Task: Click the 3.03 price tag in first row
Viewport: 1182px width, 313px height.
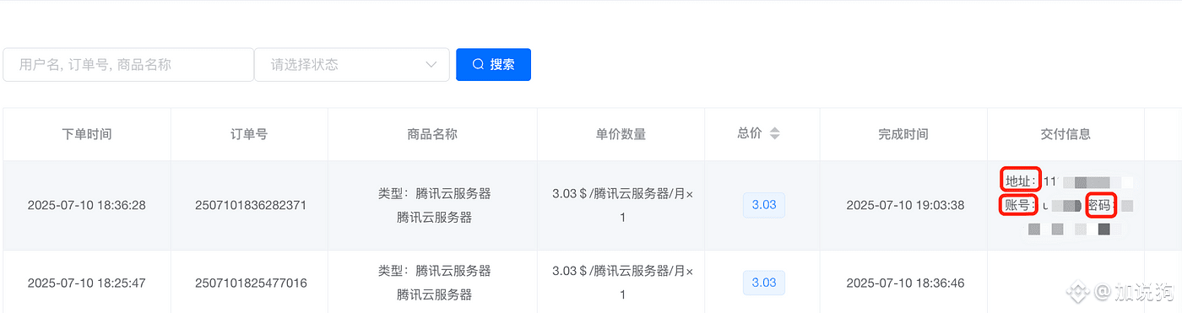Action: pos(764,205)
